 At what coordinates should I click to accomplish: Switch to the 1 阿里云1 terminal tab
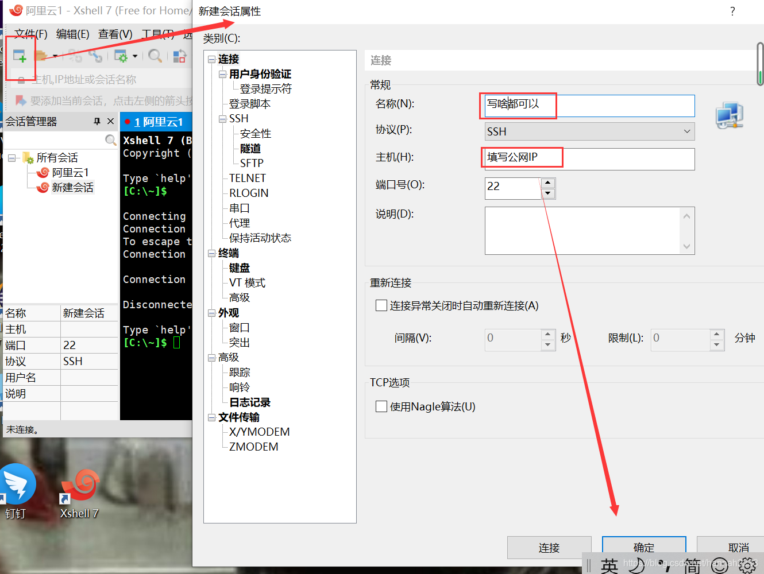click(x=156, y=122)
